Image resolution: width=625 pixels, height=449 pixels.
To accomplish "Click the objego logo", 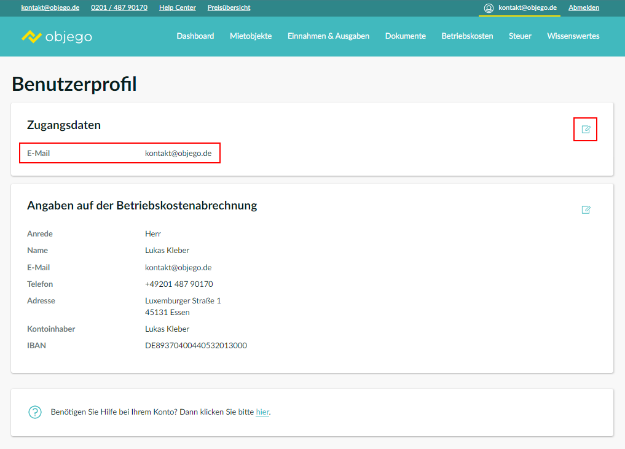I will pos(57,36).
